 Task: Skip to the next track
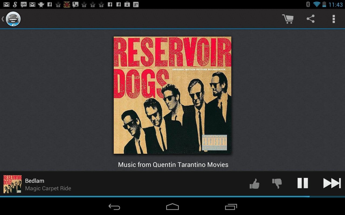click(x=332, y=184)
